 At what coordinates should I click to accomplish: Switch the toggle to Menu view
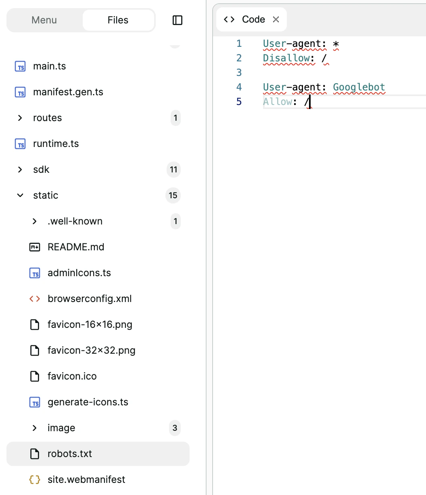point(44,20)
